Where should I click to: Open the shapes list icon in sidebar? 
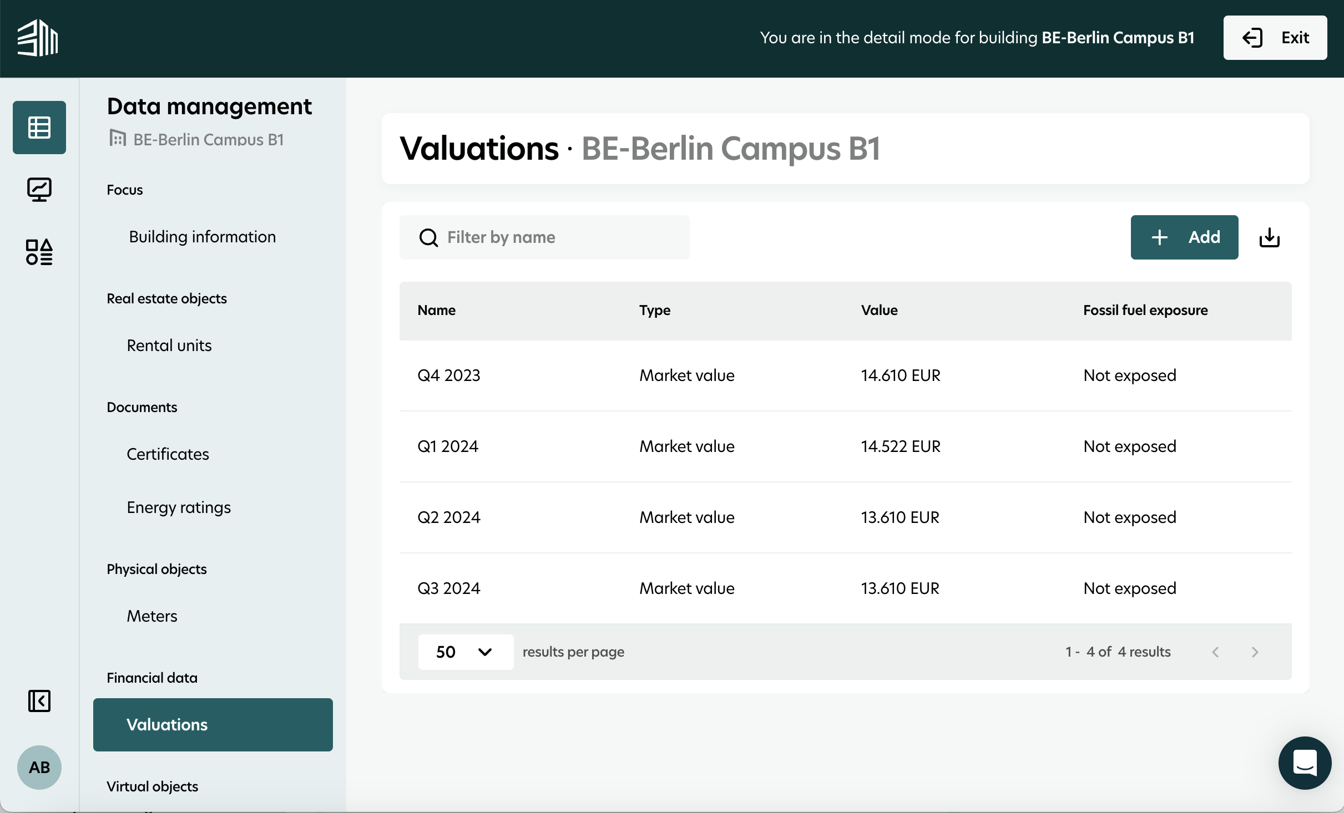39,252
